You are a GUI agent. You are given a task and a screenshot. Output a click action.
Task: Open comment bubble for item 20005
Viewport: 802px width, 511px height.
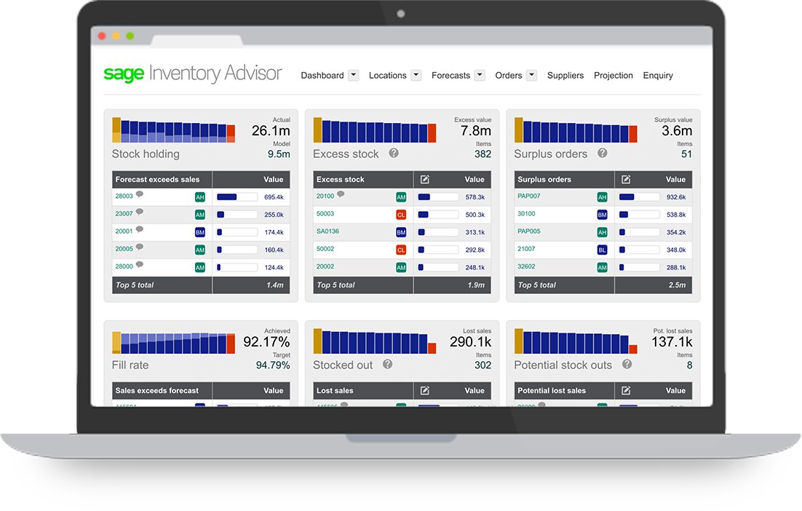click(140, 247)
